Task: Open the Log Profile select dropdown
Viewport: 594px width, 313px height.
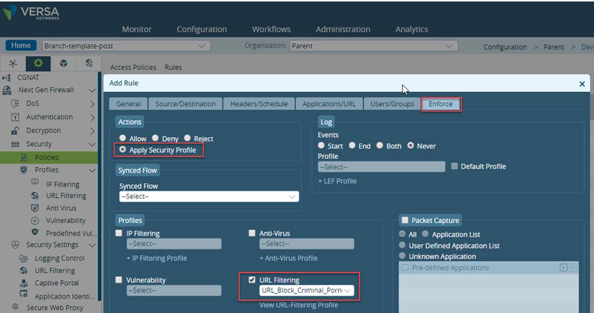Action: 381,167
